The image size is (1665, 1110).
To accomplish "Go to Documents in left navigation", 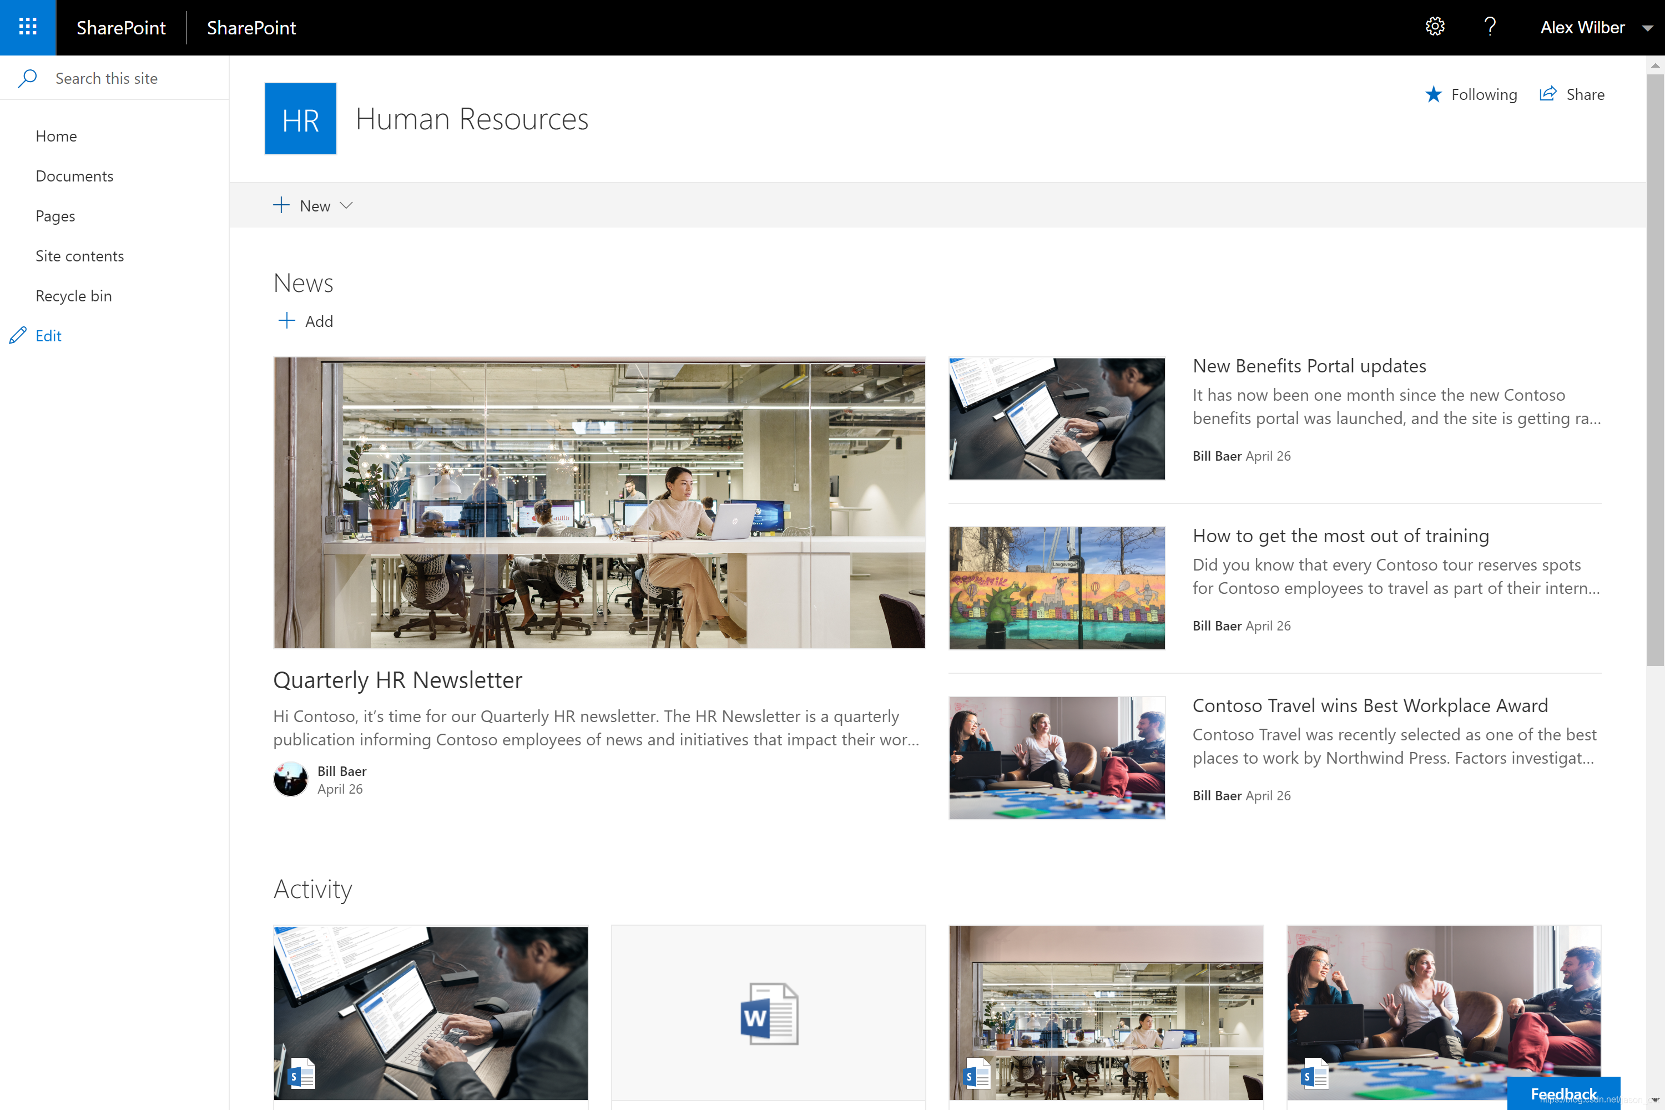I will [74, 175].
